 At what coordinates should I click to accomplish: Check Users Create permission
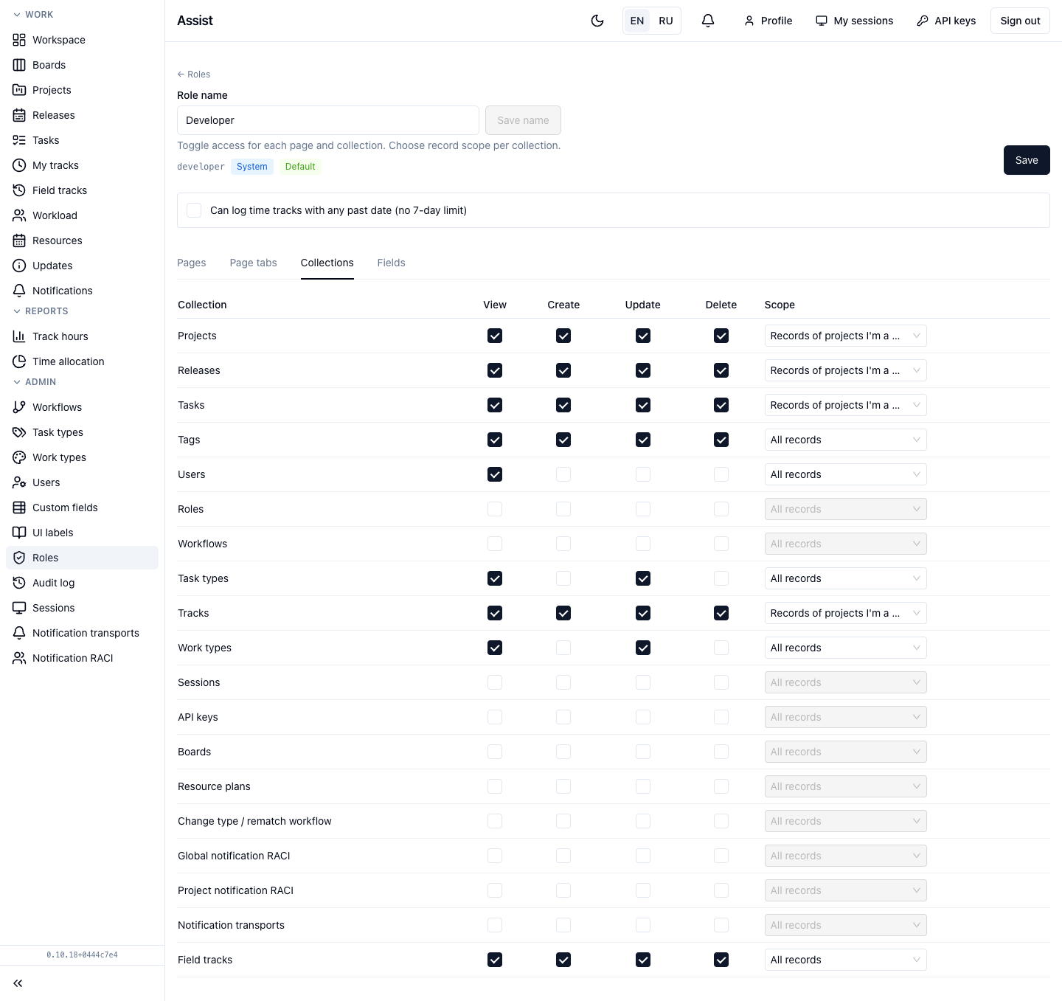click(563, 474)
